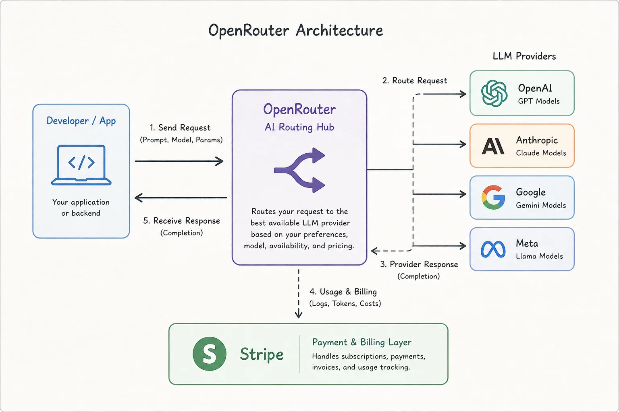Click 'Handles subscriptions, payments' description

tap(369, 362)
